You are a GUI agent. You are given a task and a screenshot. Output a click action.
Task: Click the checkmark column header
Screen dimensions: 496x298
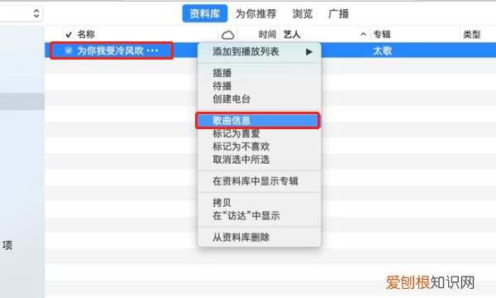click(69, 34)
